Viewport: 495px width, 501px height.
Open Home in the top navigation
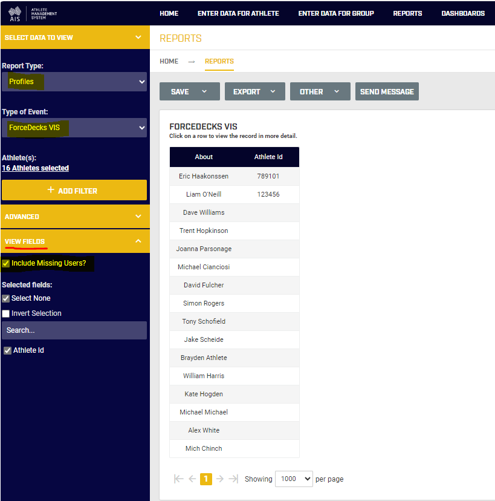pos(169,13)
